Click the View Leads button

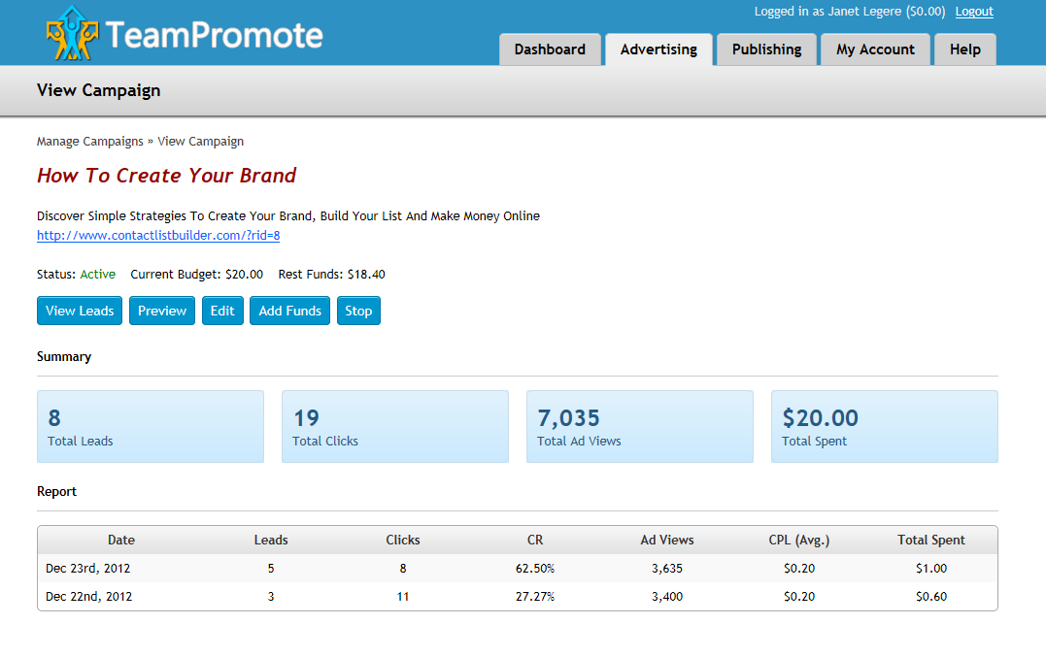click(x=80, y=311)
